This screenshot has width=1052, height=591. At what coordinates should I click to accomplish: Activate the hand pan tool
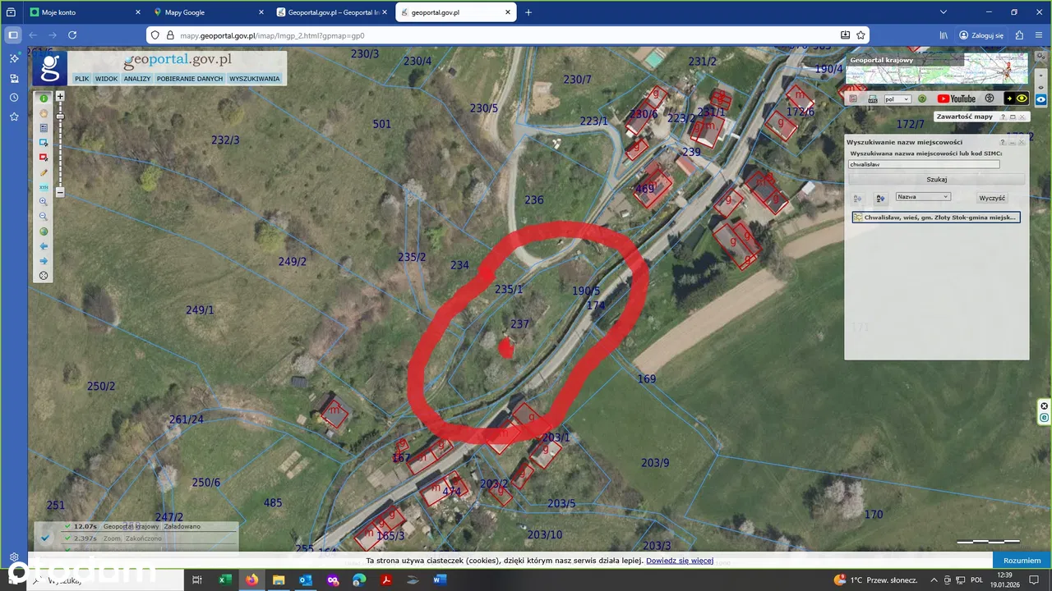(x=44, y=112)
